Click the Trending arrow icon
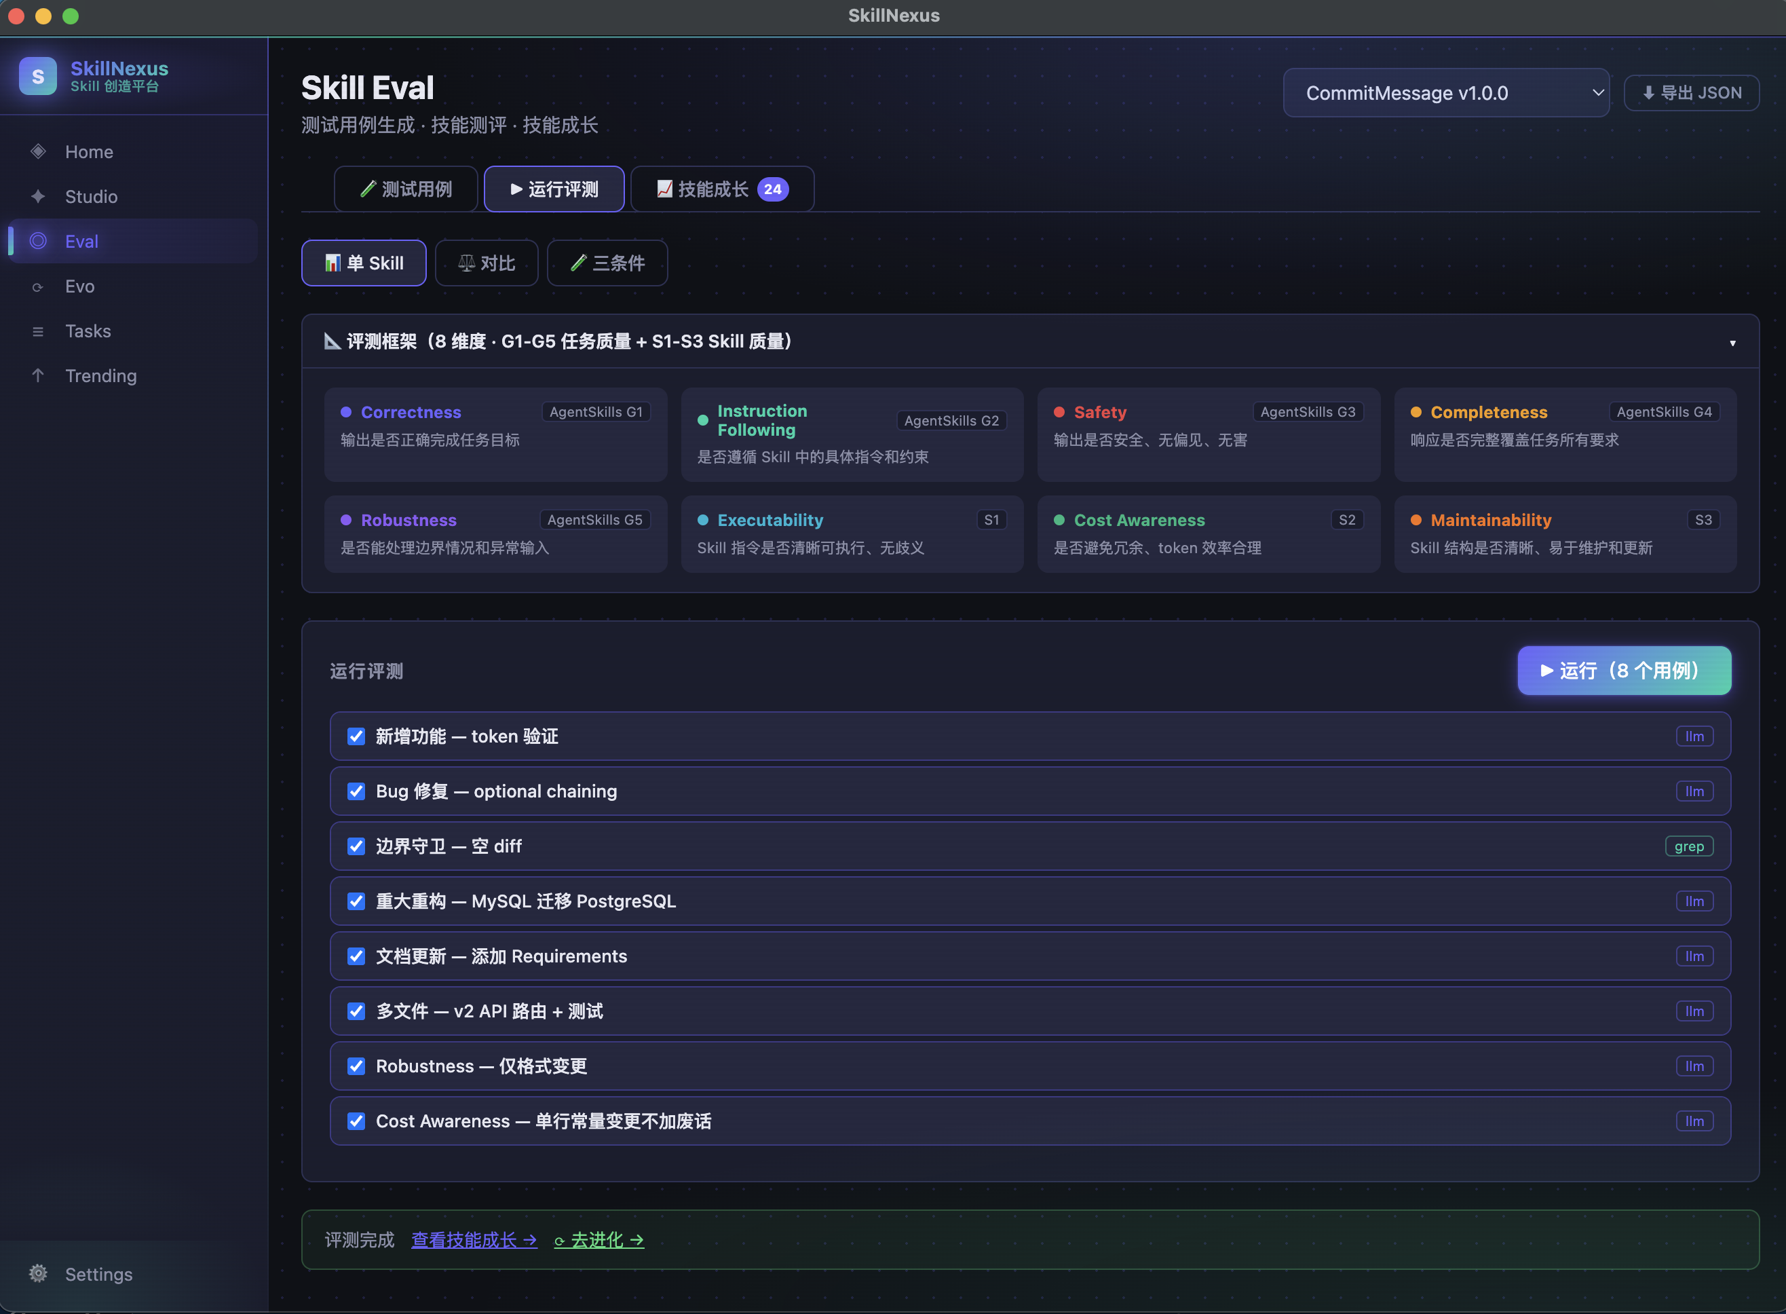 37,375
